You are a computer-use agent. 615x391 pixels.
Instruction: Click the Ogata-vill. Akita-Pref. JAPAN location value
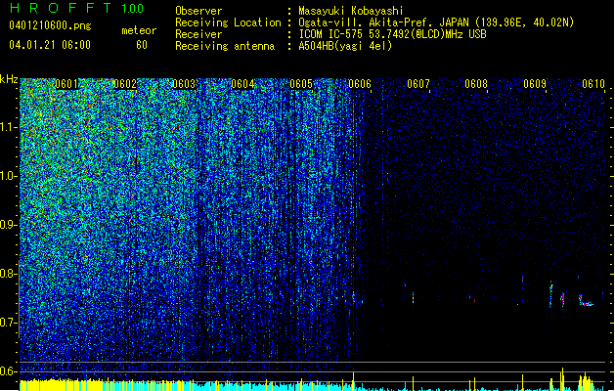click(436, 22)
